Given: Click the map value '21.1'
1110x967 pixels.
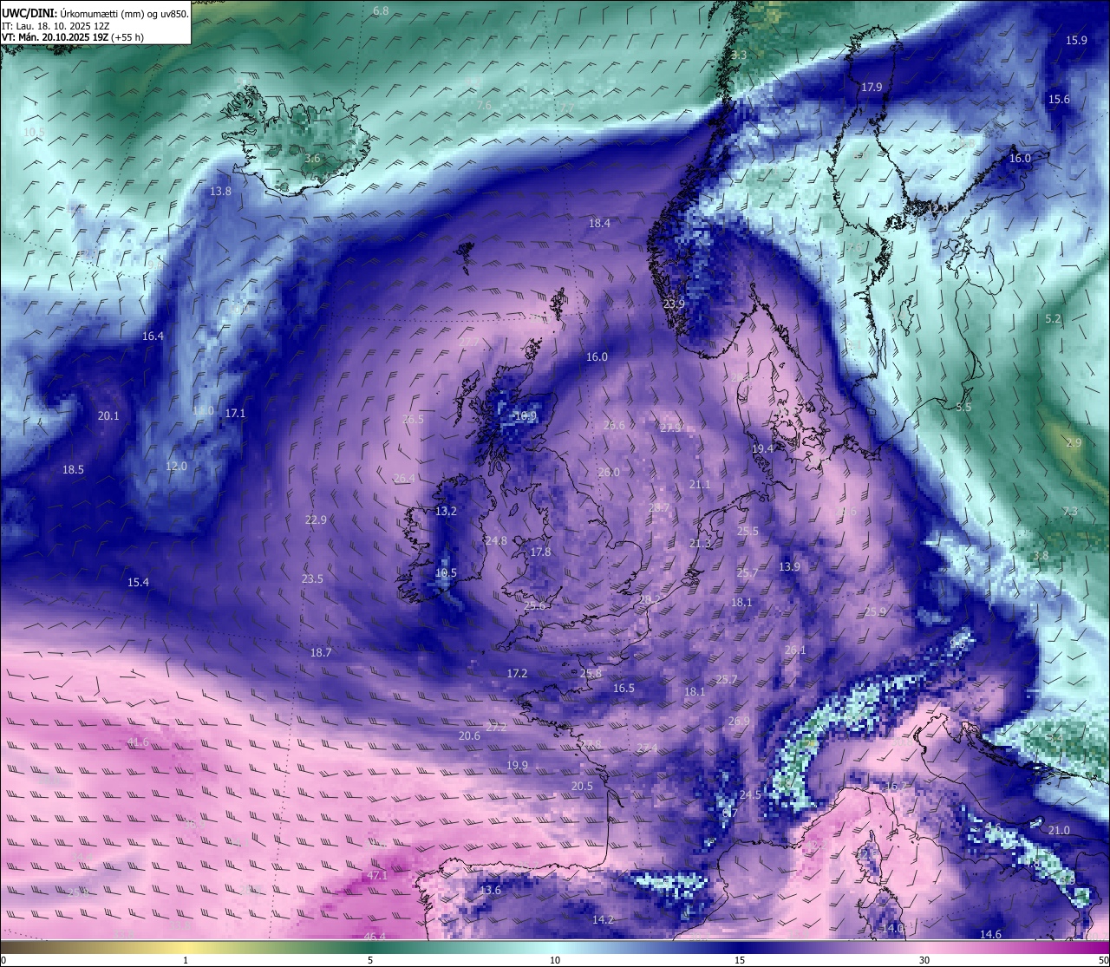Looking at the screenshot, I should (700, 485).
